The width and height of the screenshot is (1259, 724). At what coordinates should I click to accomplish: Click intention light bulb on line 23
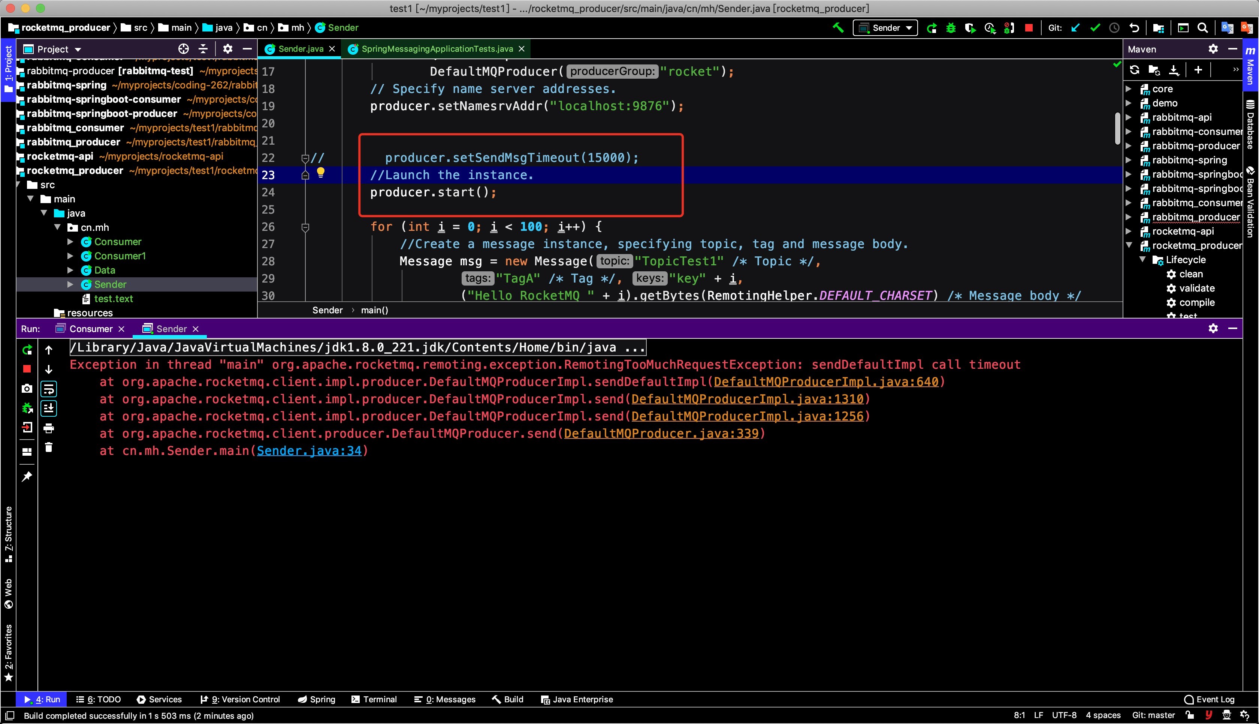321,173
